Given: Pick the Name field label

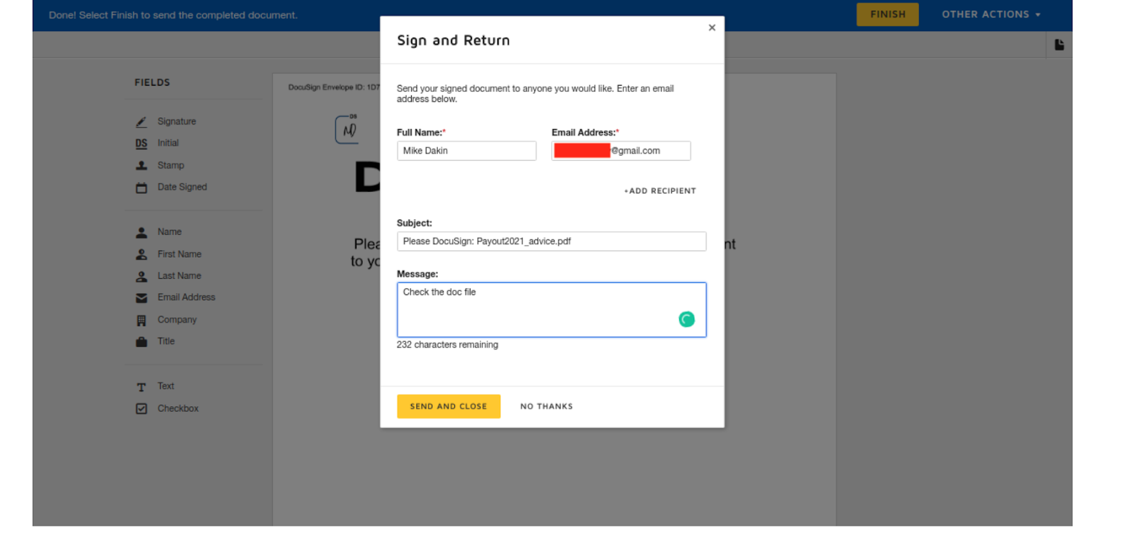Looking at the screenshot, I should [x=170, y=232].
